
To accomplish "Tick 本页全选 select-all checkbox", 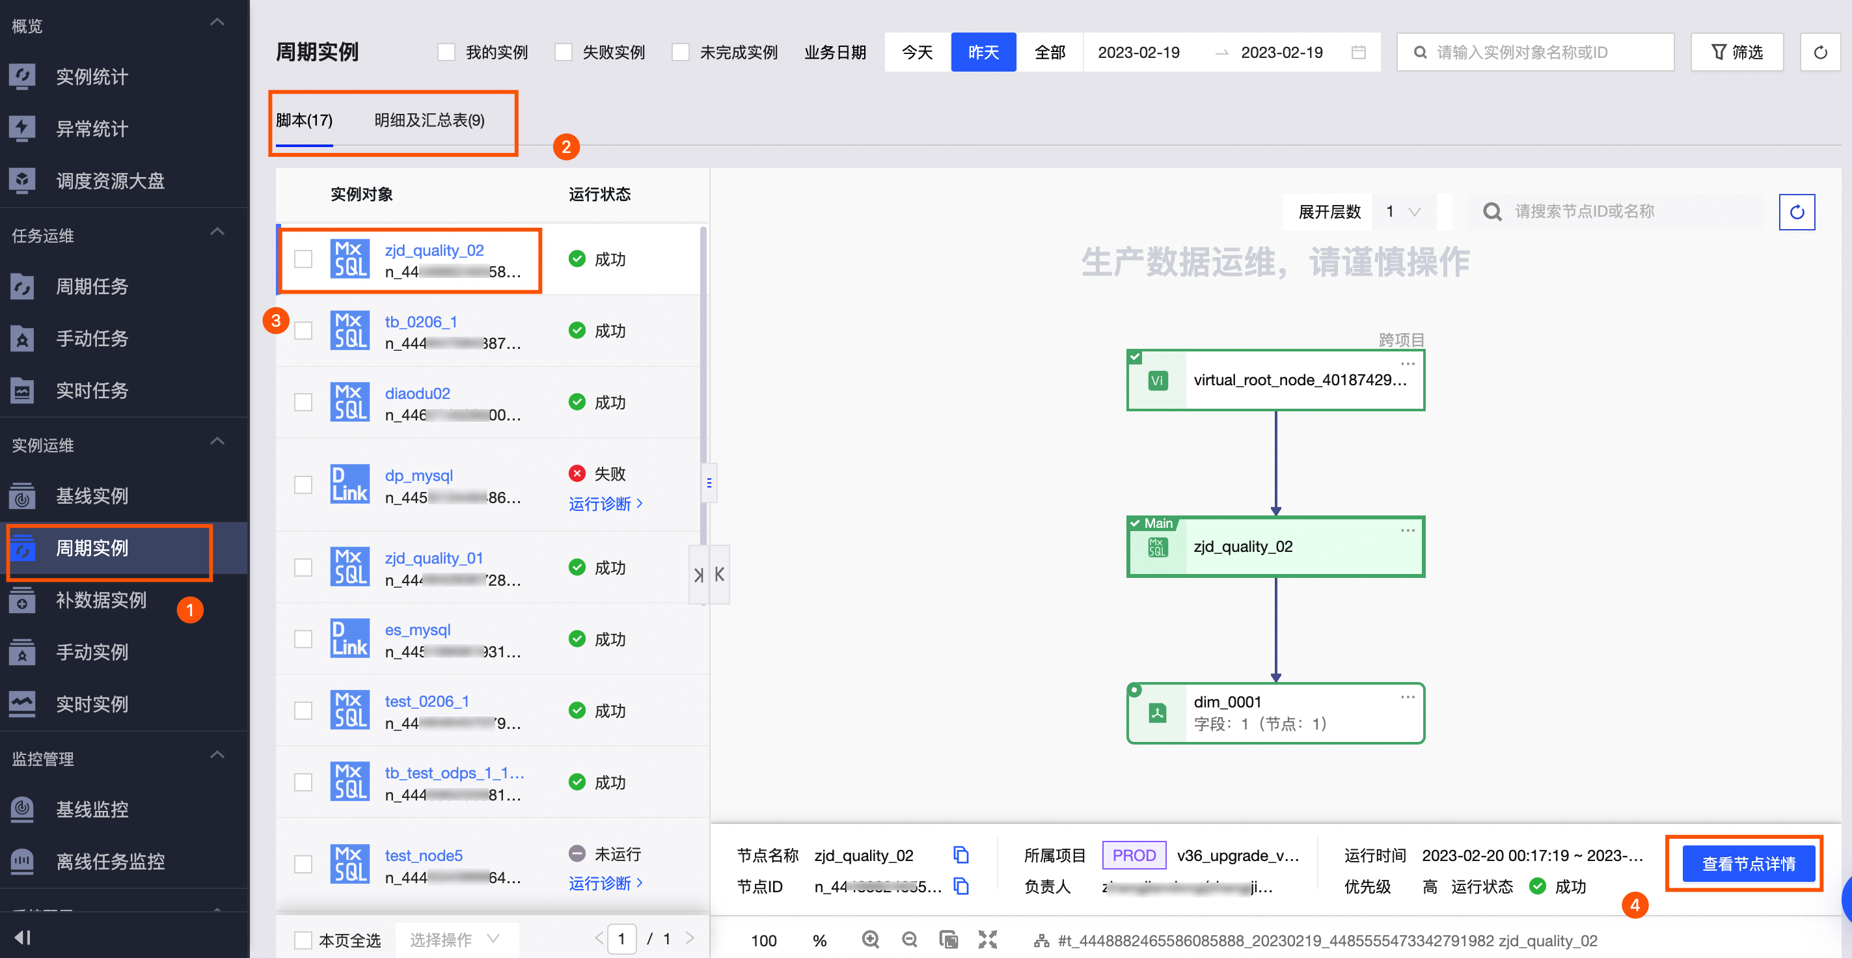I will click(303, 939).
